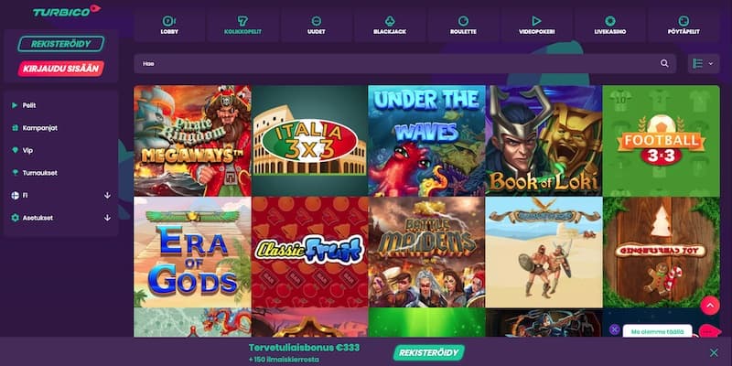Open Kampanjat in the sidebar

tap(40, 128)
